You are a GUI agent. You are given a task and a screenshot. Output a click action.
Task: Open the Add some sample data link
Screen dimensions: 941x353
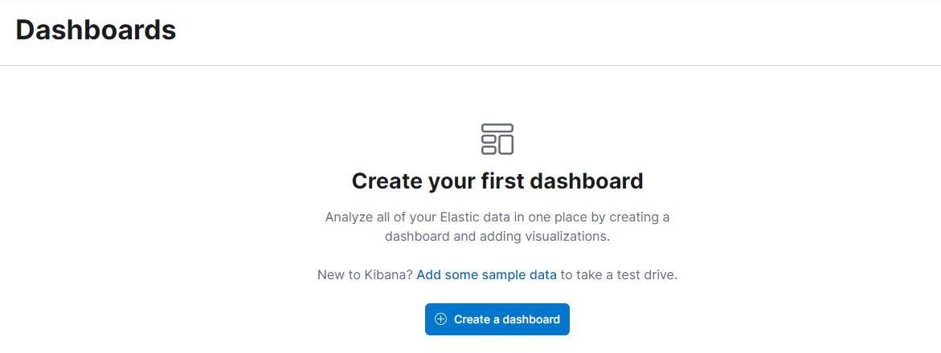487,276
